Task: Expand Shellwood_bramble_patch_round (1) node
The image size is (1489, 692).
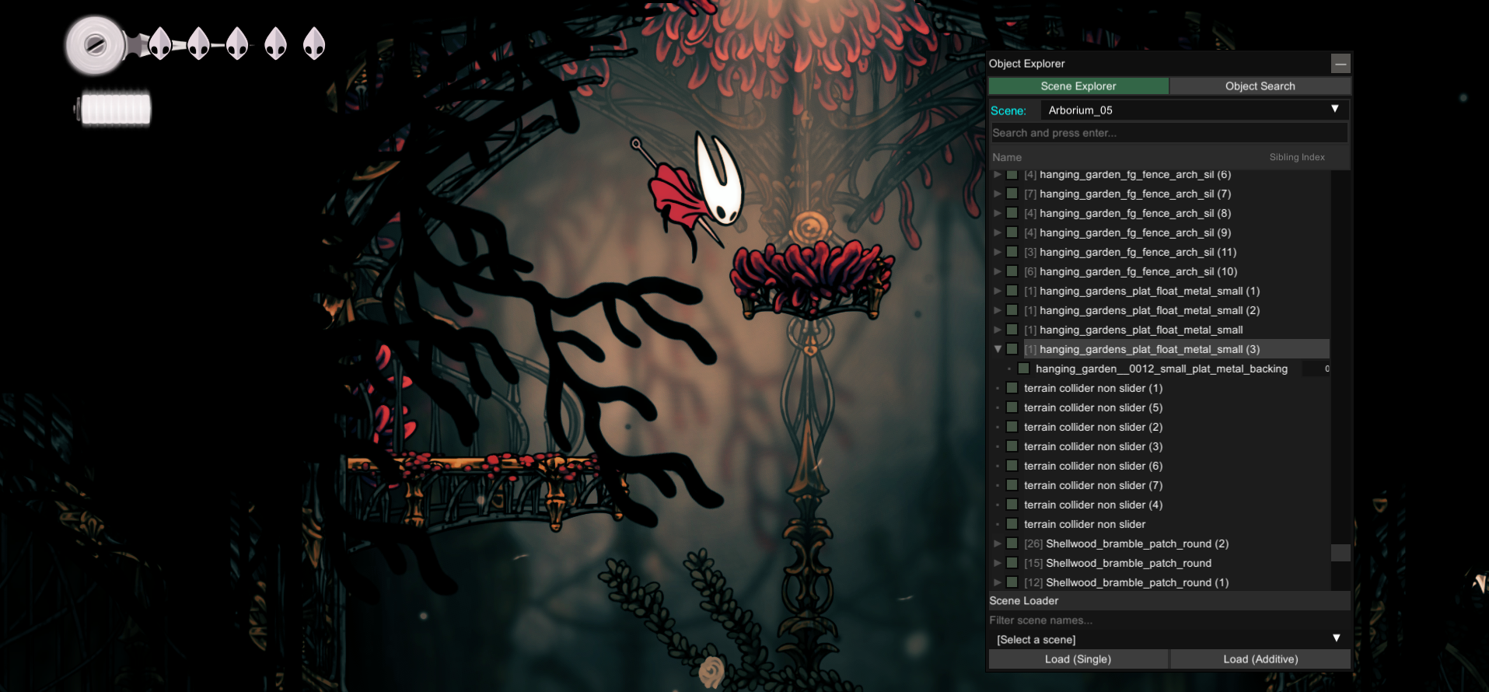Action: point(998,582)
